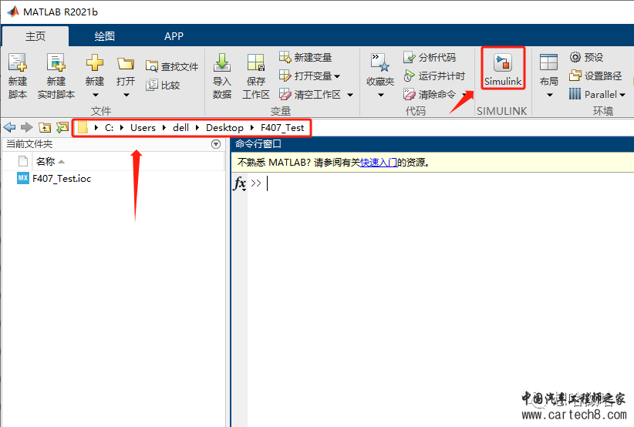Click F407_Test in the address path
Viewport: 634px width, 427px height.
click(x=282, y=128)
